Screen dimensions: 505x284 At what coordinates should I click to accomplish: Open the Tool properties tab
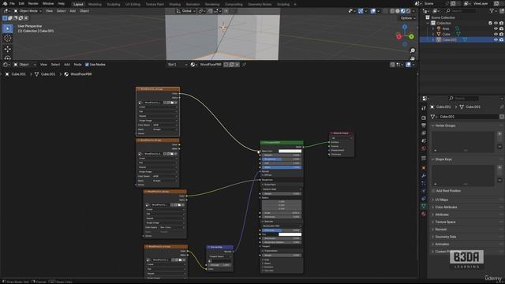click(424, 108)
